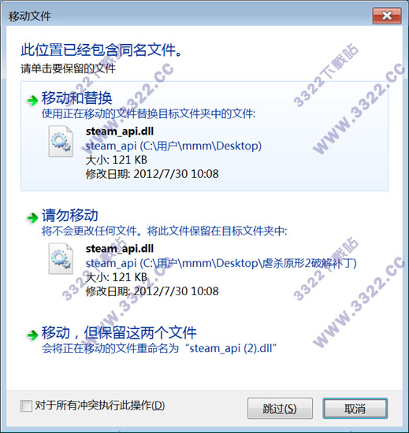Click the gear DLL file icon in the 请勿移动 section

coord(61,258)
